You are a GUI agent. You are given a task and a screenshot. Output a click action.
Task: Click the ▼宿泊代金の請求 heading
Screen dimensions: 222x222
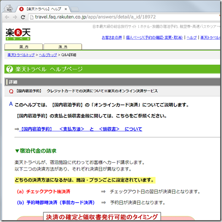pyautogui.click(x=36, y=151)
